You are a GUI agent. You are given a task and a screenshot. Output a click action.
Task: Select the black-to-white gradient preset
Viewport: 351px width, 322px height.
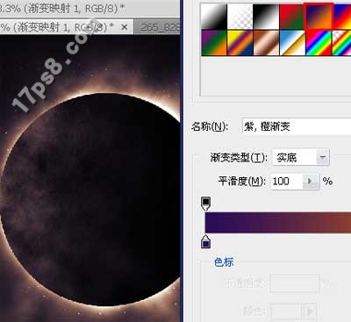266,17
